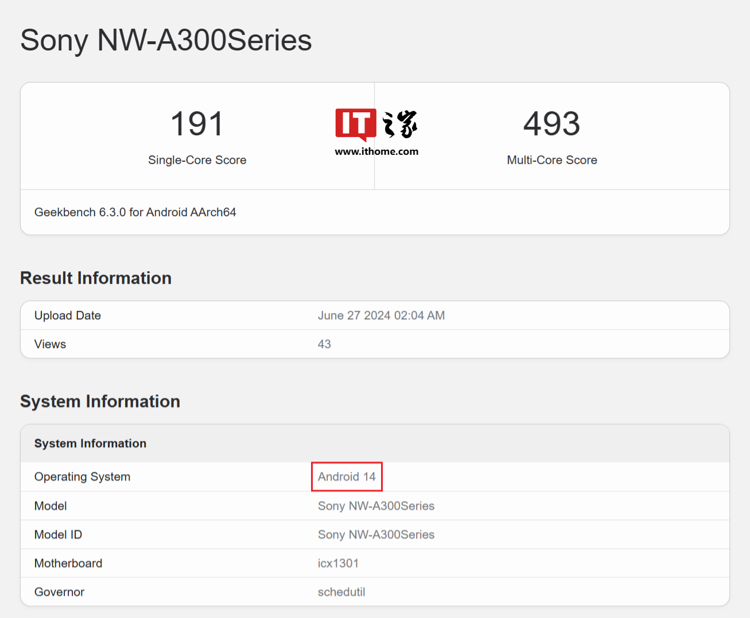Select the Sony NW-A300Series page title
Viewport: 750px width, 618px height.
166,40
